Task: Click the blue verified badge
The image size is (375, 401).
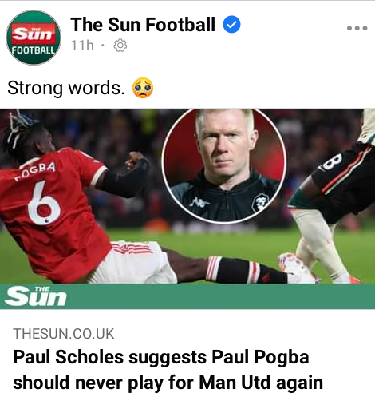Action: [231, 24]
